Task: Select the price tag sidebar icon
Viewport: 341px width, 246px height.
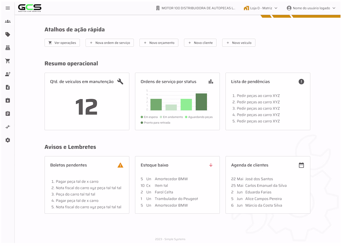Action: [x=8, y=34]
